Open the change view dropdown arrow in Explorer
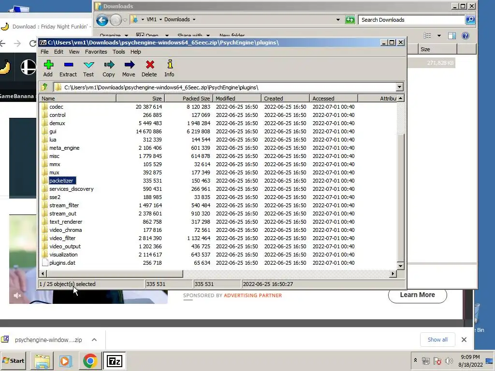This screenshot has width=495, height=371. click(x=439, y=36)
